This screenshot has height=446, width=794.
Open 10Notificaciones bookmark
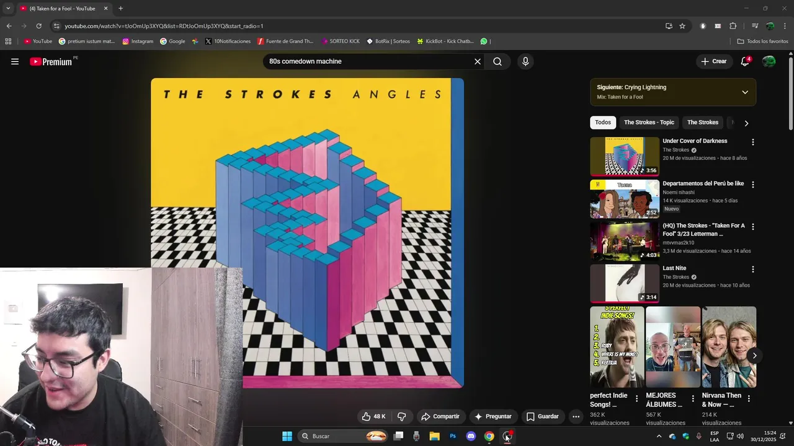228,42
